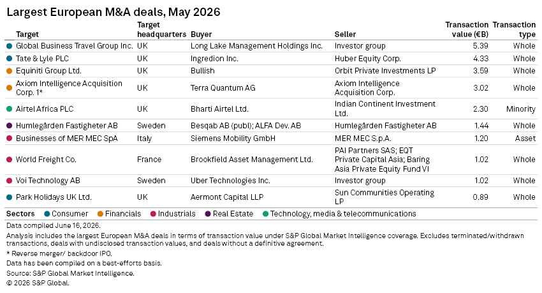This screenshot has width=542, height=293.
Task: Click the purple dot beside Humlegården Fastigheter AB
Action: [10, 126]
